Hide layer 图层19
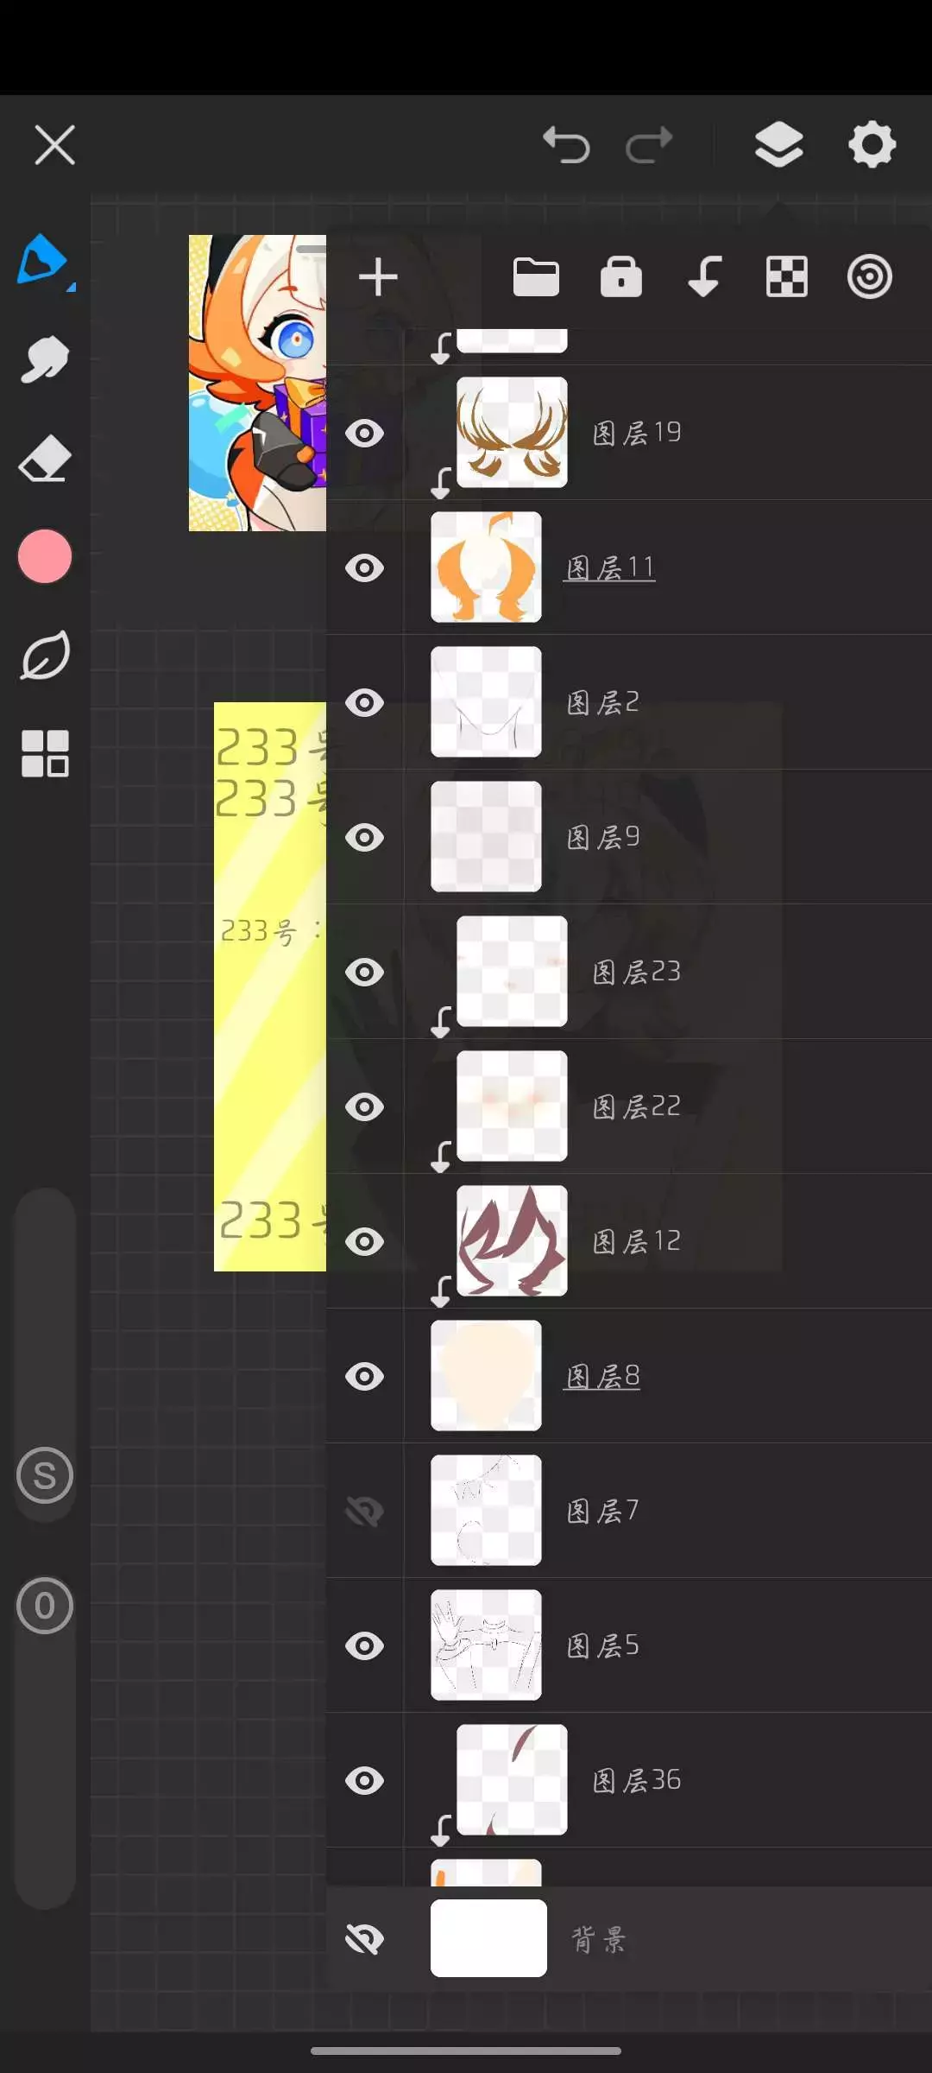 tap(364, 433)
